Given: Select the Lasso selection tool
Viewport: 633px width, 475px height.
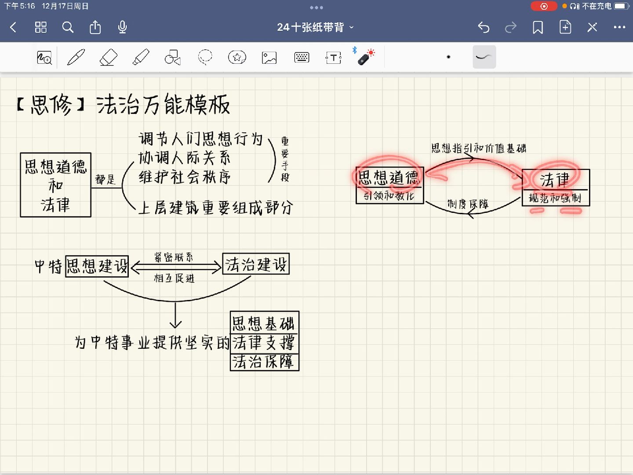Looking at the screenshot, I should coord(205,57).
